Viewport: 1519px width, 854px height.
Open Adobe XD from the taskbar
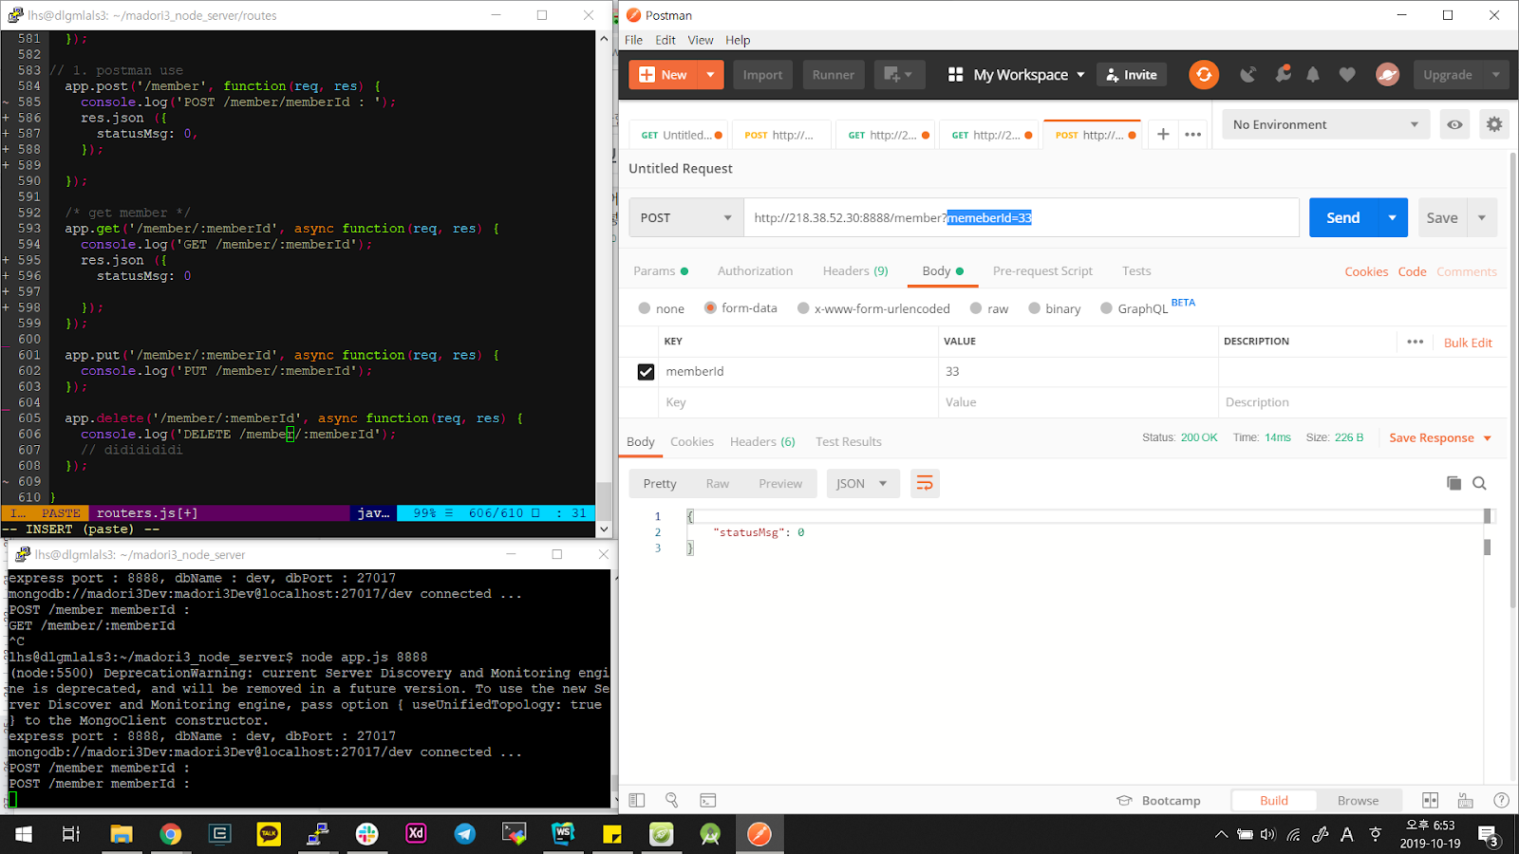(x=416, y=834)
